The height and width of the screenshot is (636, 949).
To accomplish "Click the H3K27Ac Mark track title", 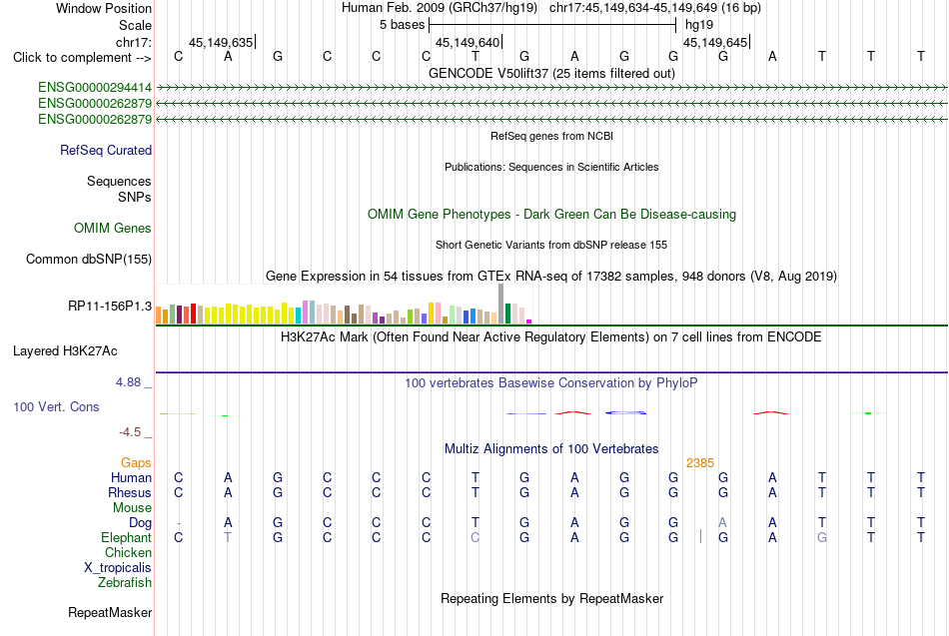I will click(551, 337).
